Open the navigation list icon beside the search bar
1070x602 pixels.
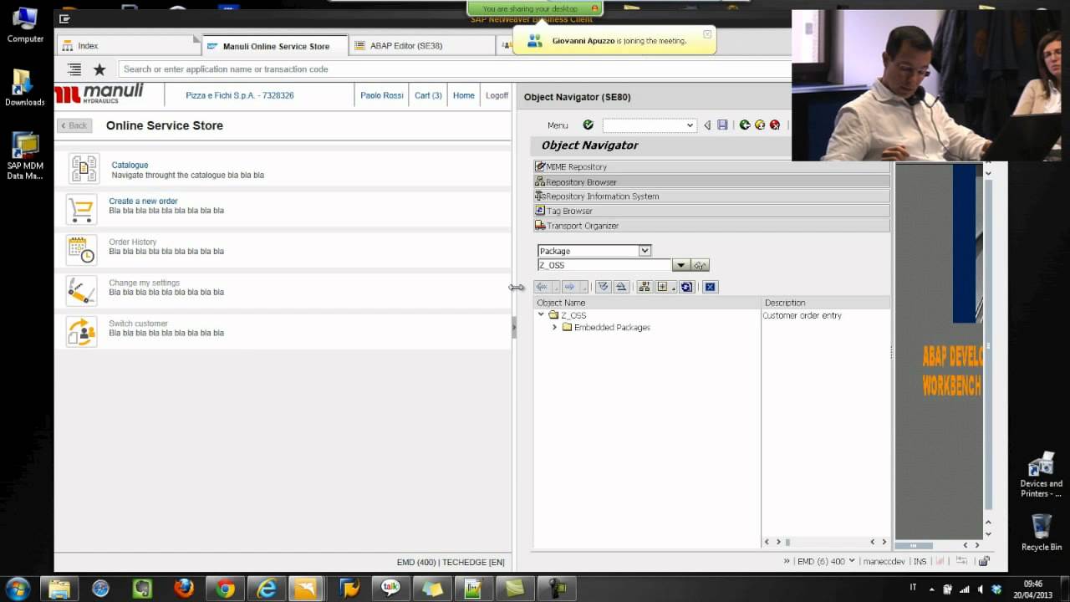tap(74, 69)
